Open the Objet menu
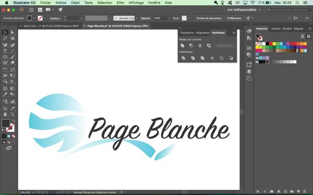 click(x=75, y=3)
